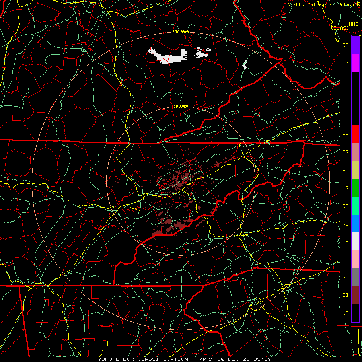This screenshot has width=362, height=362.
Task: Click the 'NEXLAB-College of DuPage' credit text
Action: [x=322, y=4]
